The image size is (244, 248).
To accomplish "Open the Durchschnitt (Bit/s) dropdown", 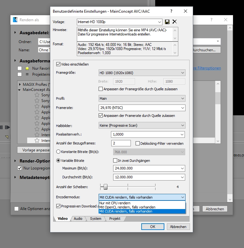I will click(x=182, y=177).
